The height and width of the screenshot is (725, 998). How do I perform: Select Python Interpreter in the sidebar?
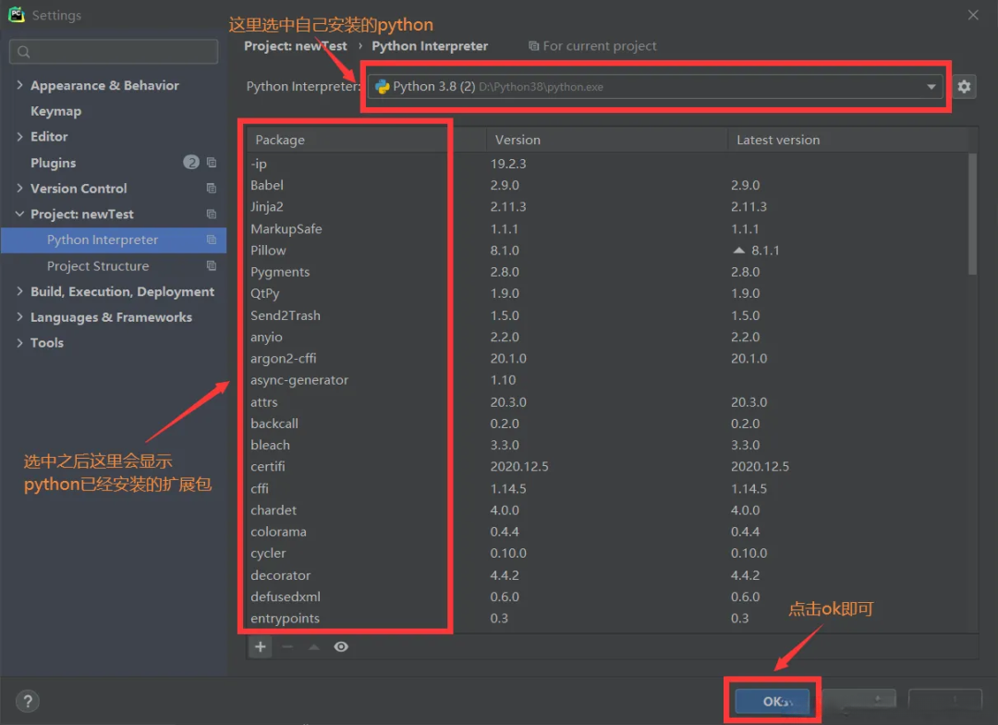(x=114, y=240)
